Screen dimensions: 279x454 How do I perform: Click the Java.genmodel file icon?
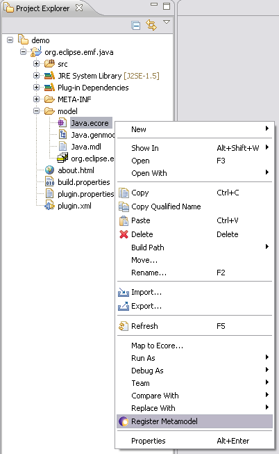[62, 135]
